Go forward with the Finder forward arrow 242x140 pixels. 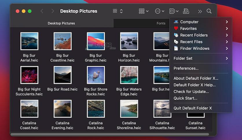(53, 11)
